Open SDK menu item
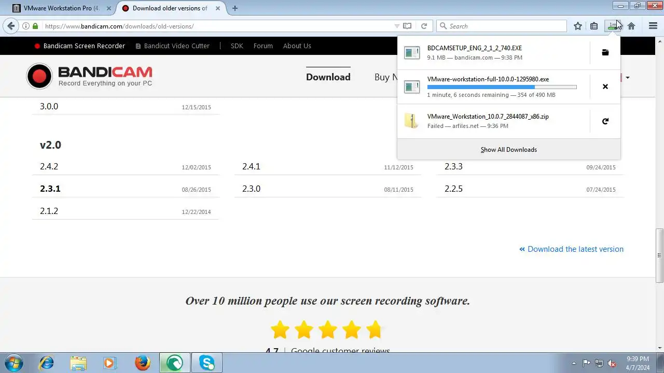 [237, 46]
